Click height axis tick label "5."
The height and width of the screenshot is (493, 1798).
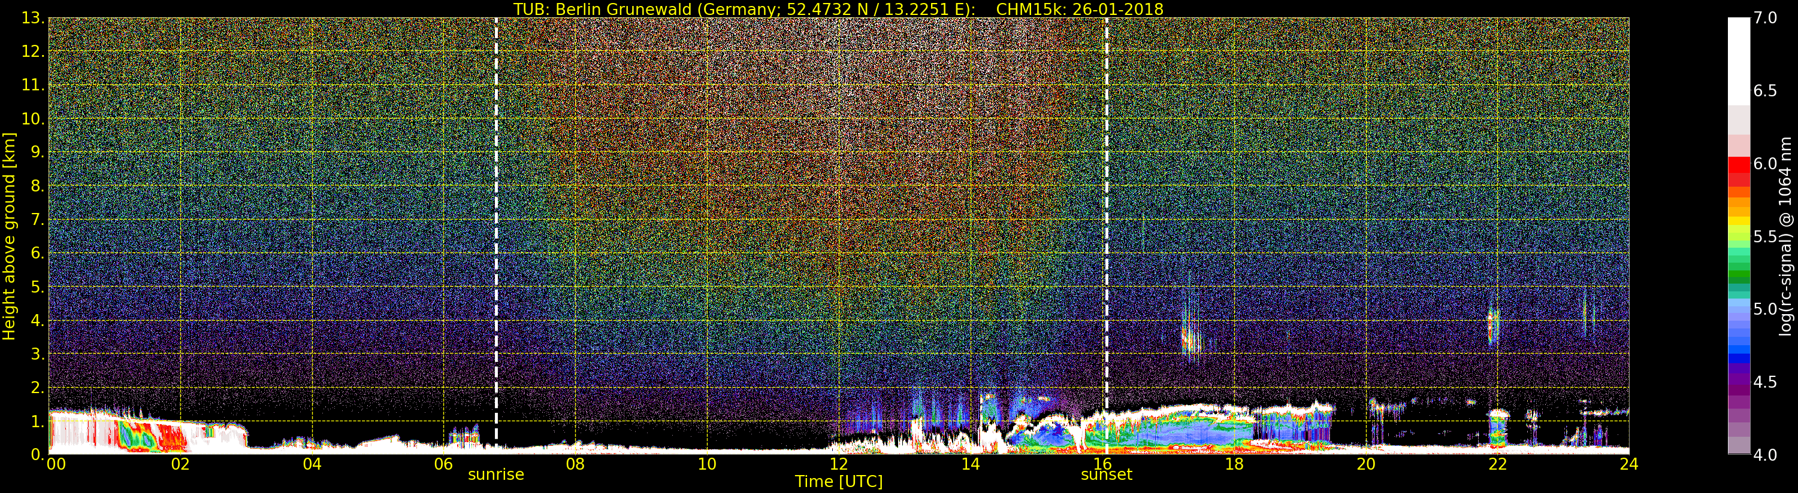[38, 287]
